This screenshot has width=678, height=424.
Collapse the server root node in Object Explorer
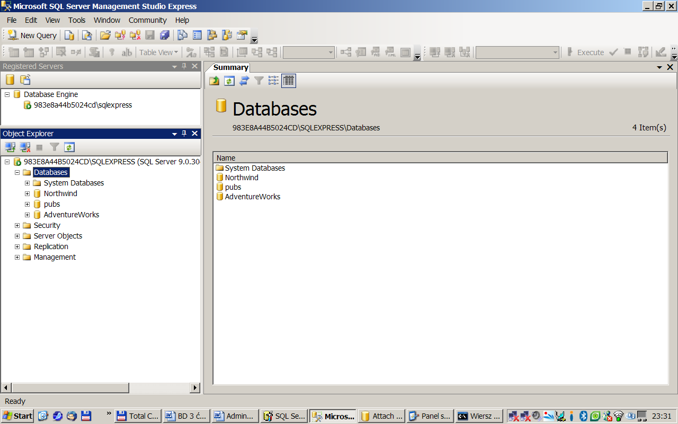(7, 162)
